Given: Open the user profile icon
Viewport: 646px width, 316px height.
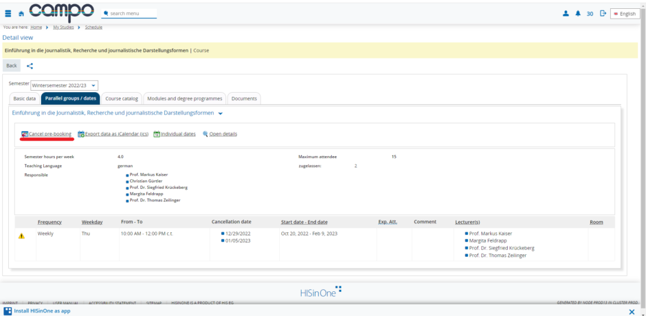Looking at the screenshot, I should 566,13.
